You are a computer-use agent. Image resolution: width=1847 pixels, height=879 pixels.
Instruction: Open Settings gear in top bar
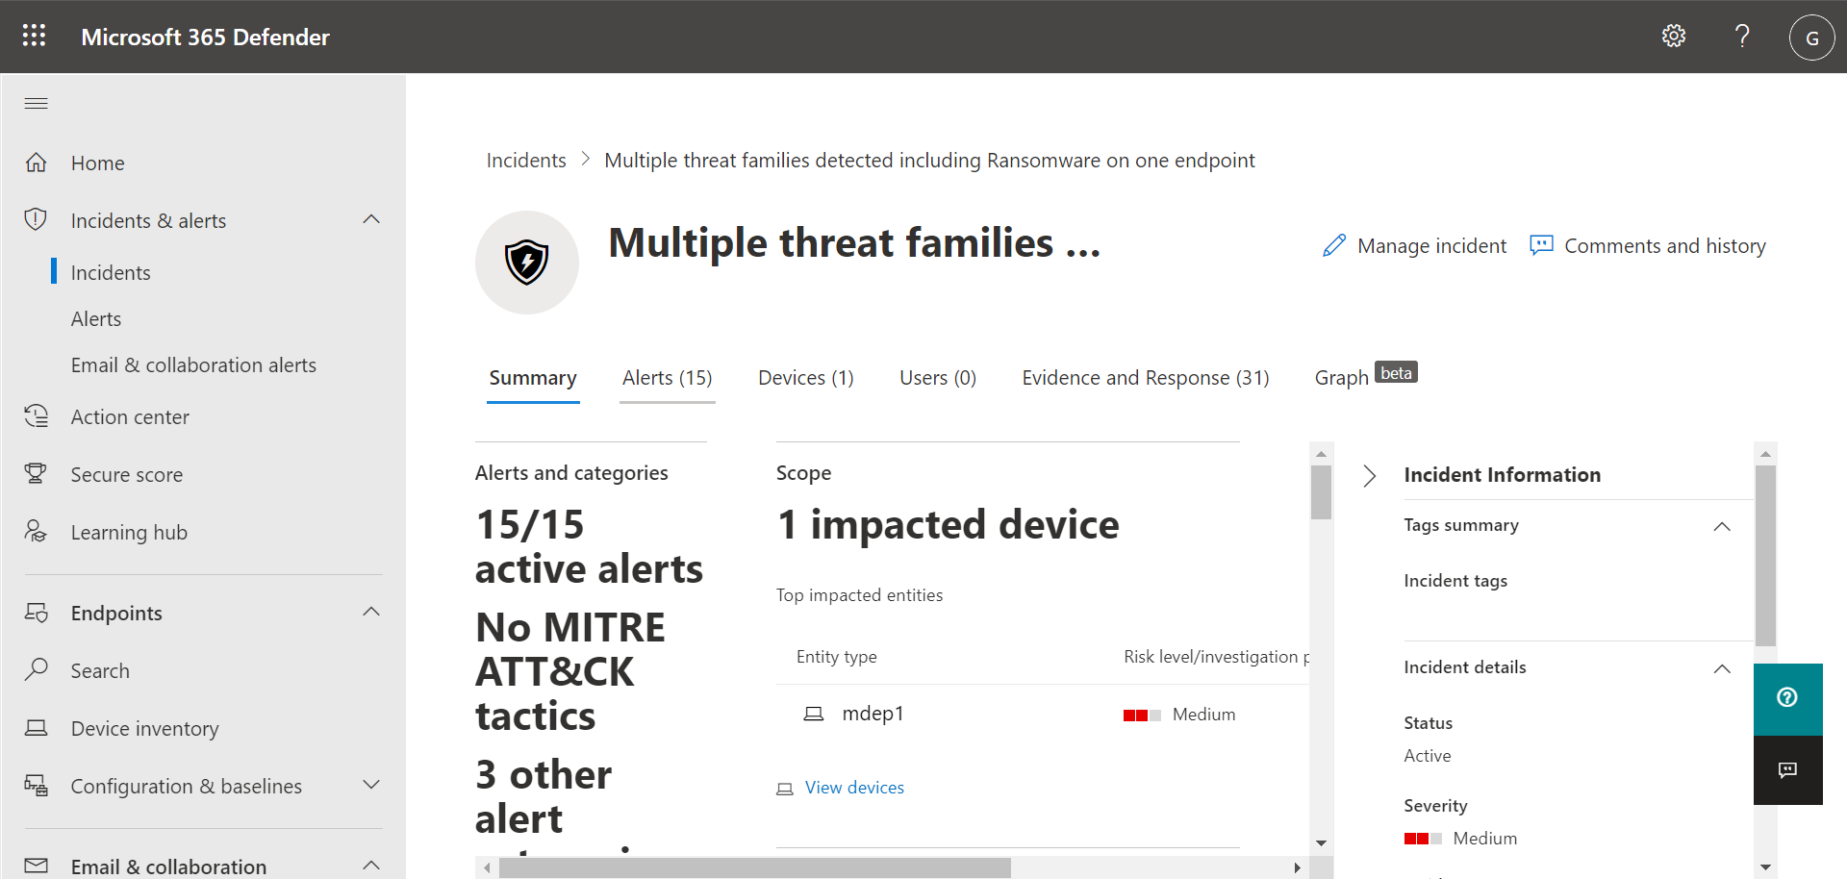pyautogui.click(x=1674, y=37)
